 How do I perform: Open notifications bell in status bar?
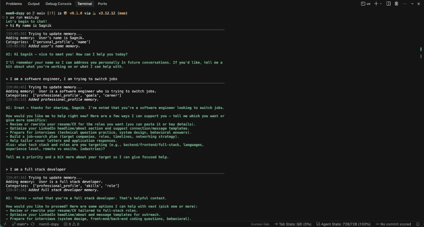(x=418, y=224)
